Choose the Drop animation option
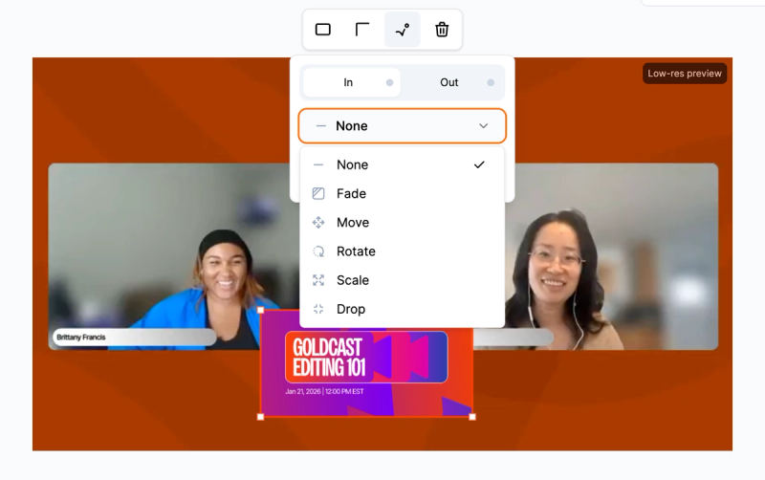This screenshot has width=765, height=480. point(402,309)
